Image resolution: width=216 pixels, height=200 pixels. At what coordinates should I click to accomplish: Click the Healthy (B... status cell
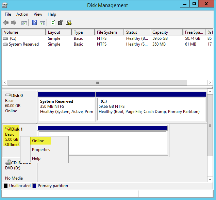137,38
